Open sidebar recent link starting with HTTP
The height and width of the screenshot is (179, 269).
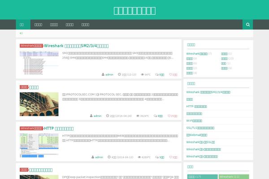pos(196,107)
